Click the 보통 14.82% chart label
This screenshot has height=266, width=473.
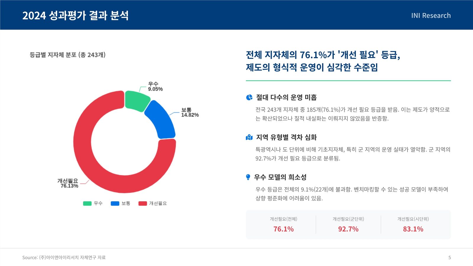(x=190, y=112)
